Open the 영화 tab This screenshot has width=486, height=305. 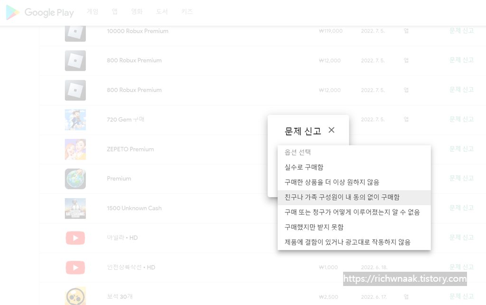point(137,11)
